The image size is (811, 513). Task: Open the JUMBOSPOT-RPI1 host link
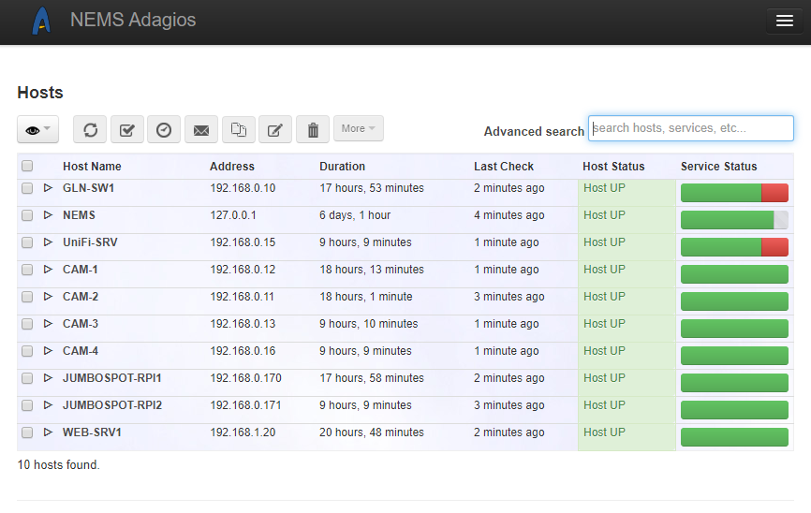pyautogui.click(x=112, y=378)
